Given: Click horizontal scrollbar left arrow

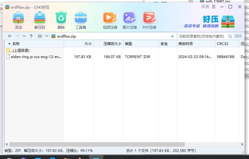Looking at the screenshot, I should coord(7,144).
